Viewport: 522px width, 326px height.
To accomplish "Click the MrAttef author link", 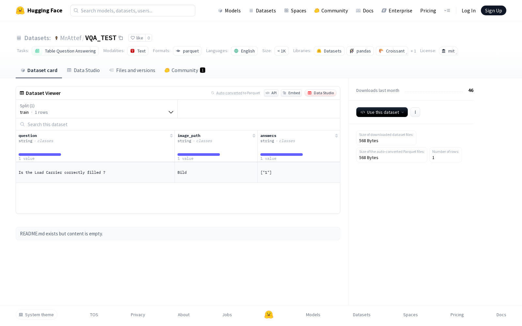I will point(71,38).
